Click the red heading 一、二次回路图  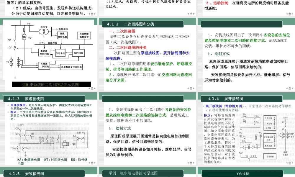(122, 31)
